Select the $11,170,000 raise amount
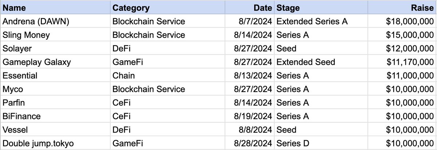 (402, 62)
